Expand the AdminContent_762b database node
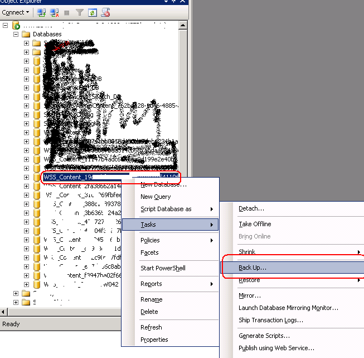The height and width of the screenshot is (358, 364). (x=26, y=106)
